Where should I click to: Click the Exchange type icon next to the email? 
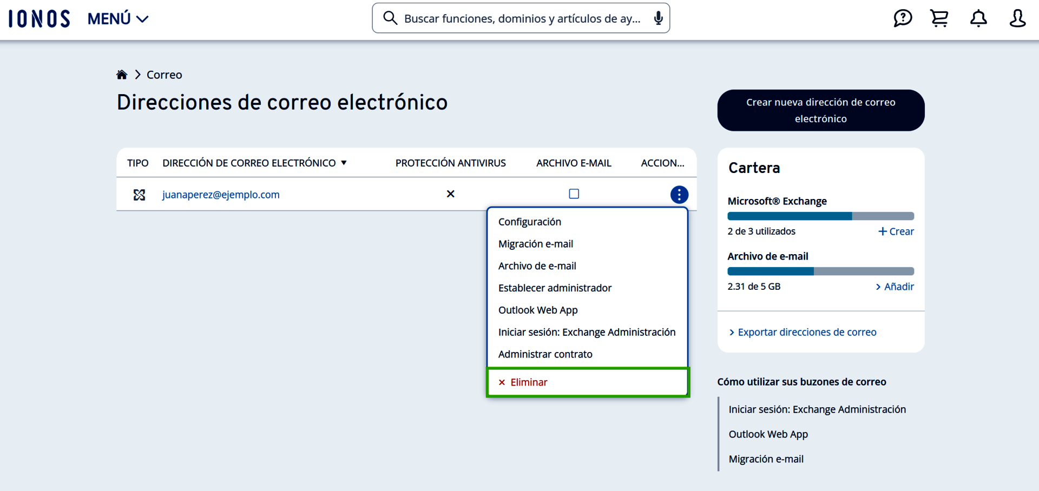(x=139, y=195)
